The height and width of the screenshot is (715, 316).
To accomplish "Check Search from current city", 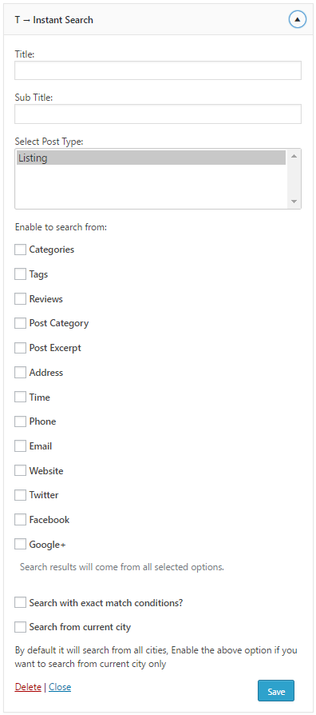I will coord(20,628).
